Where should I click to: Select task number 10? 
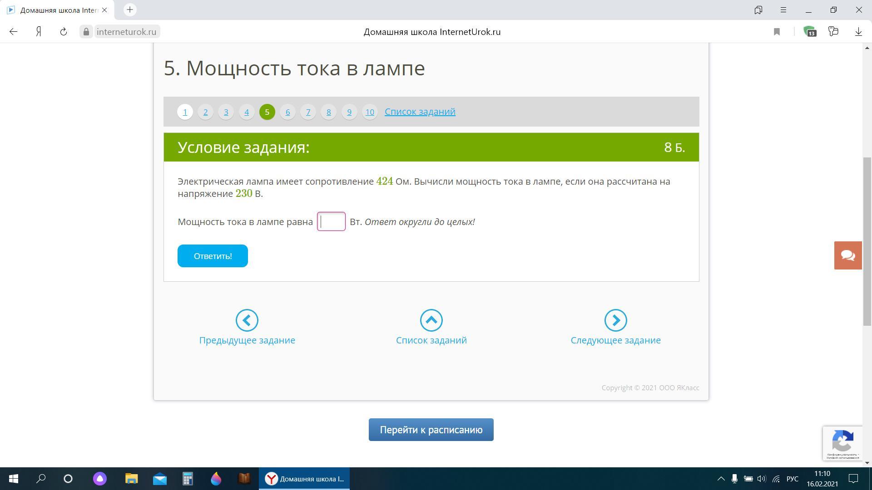pyautogui.click(x=370, y=112)
